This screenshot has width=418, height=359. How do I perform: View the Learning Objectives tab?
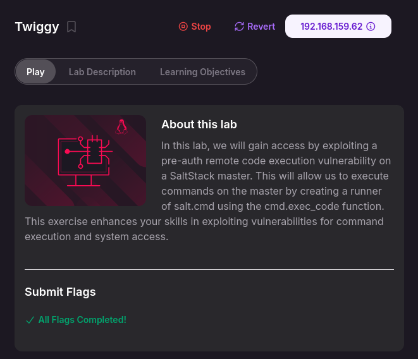click(x=202, y=72)
